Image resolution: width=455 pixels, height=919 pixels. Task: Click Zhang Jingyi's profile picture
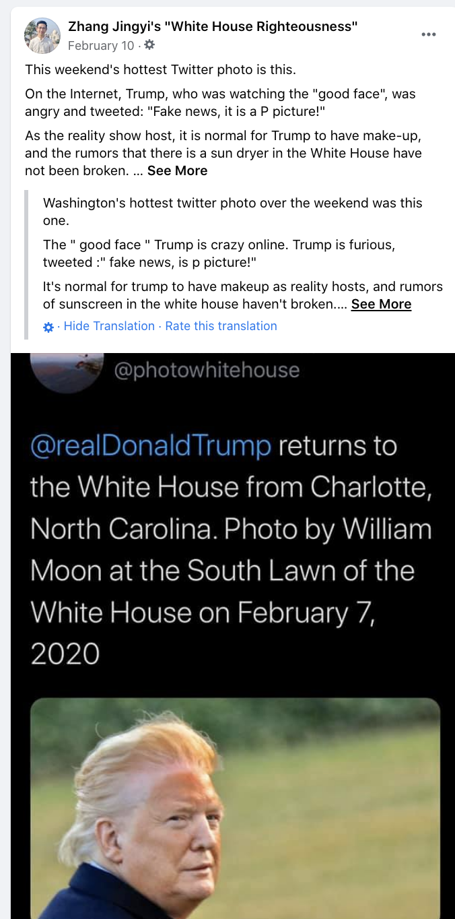42,36
